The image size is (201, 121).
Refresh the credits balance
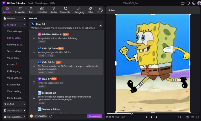tap(51, 116)
